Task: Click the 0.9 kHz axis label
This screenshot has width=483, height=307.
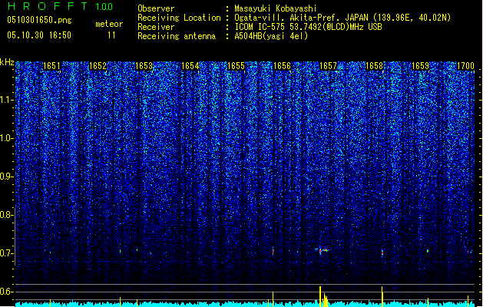Action: tap(6, 177)
